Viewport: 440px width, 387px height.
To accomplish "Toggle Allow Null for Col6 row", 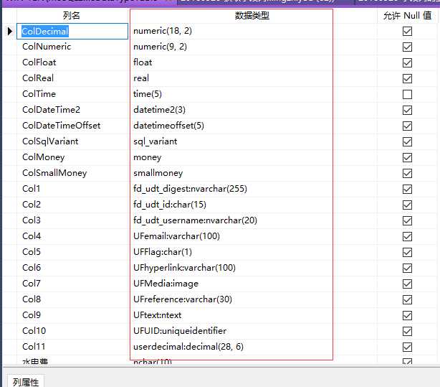I will (407, 268).
